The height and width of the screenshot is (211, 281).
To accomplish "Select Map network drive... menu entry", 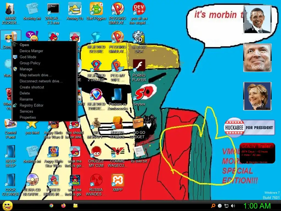I will pos(44,75).
